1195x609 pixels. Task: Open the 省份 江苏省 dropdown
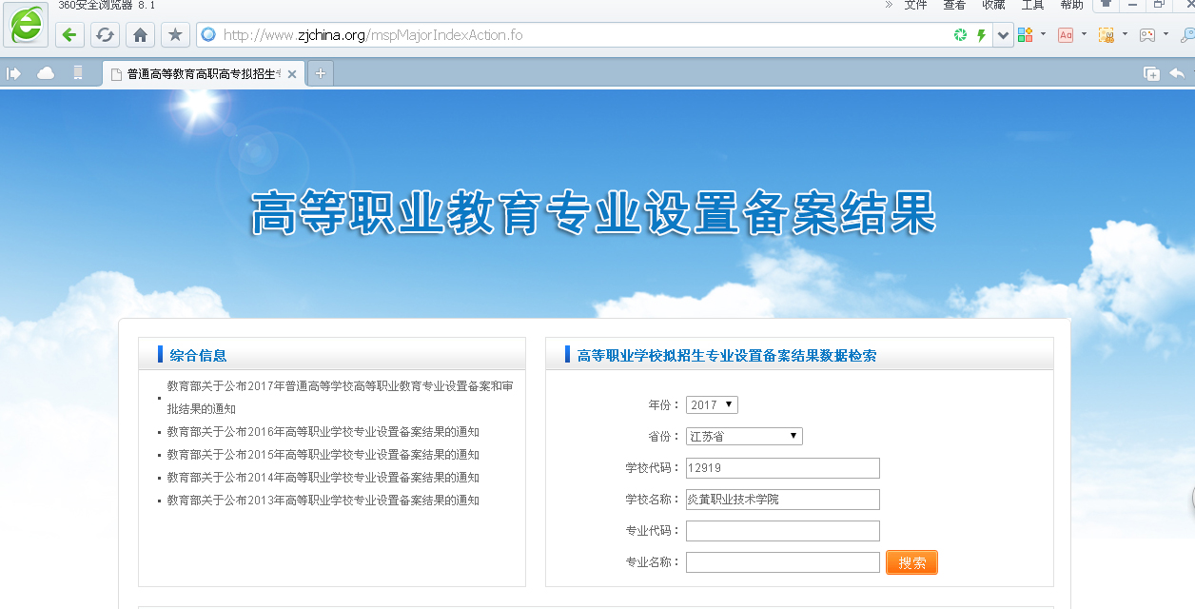(744, 437)
